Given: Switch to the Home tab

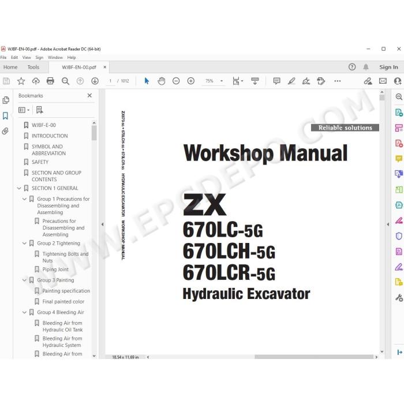Looking at the screenshot, I should (x=10, y=68).
